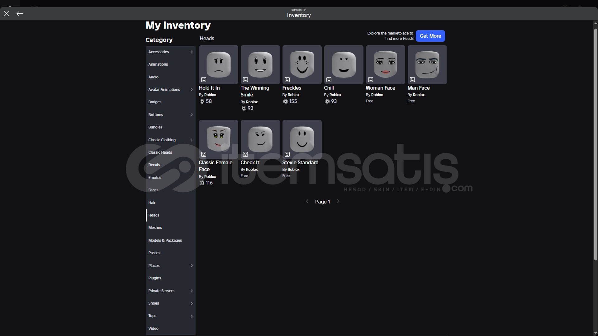The image size is (598, 336).
Task: Close the Inventory overlay with the X icon
Action: tap(7, 14)
